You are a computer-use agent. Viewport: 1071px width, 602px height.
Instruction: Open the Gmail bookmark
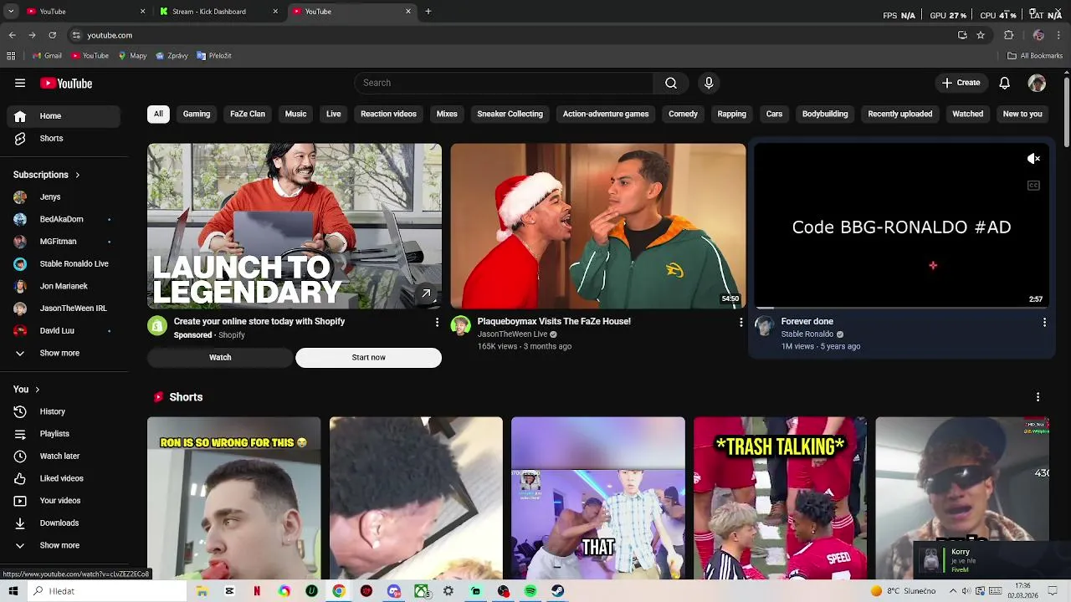(x=47, y=56)
